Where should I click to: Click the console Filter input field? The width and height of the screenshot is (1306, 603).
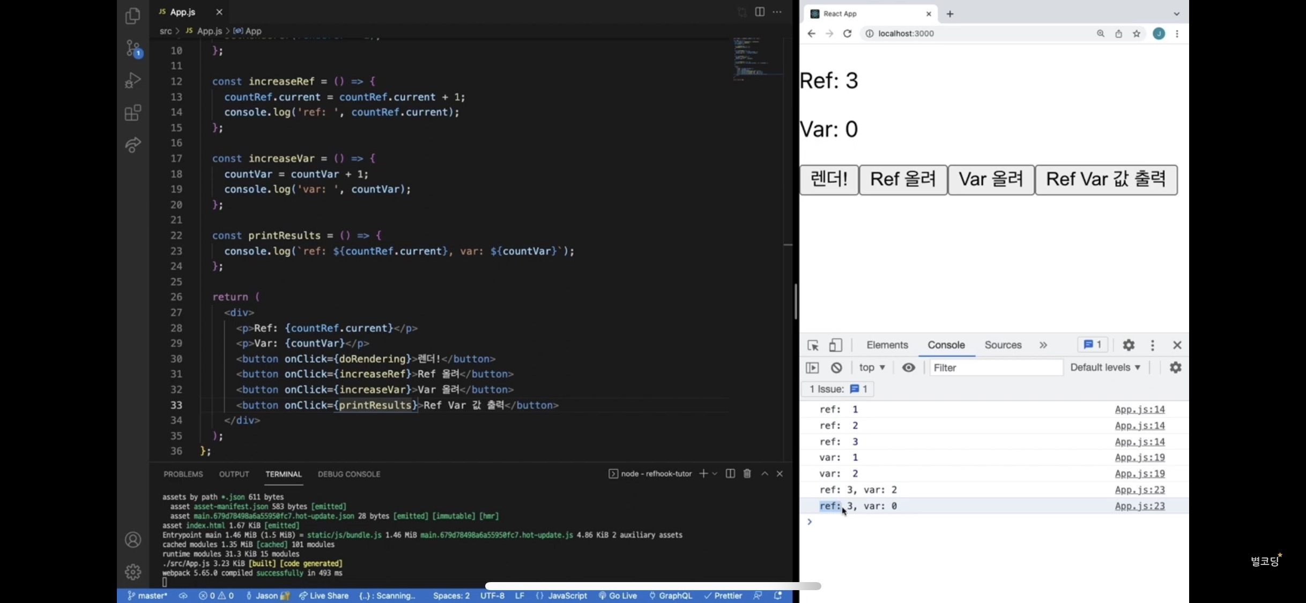995,368
